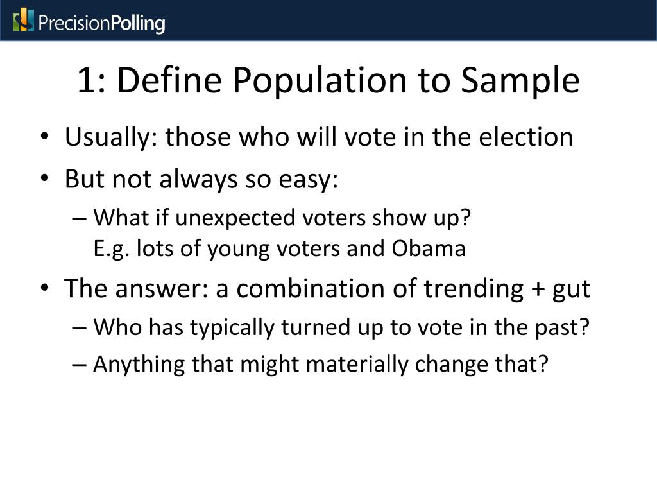657x493 pixels.
Task: Click the 'E.g. lots of young voters' line
Action: 279,248
